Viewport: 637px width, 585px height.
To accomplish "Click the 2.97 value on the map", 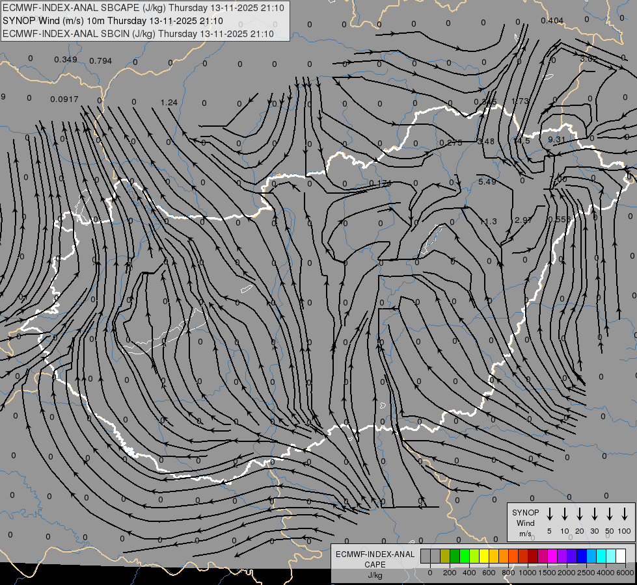I will [x=523, y=220].
